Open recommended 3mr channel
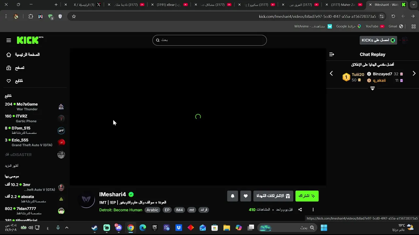The width and height of the screenshot is (419, 235). [x=34, y=187]
